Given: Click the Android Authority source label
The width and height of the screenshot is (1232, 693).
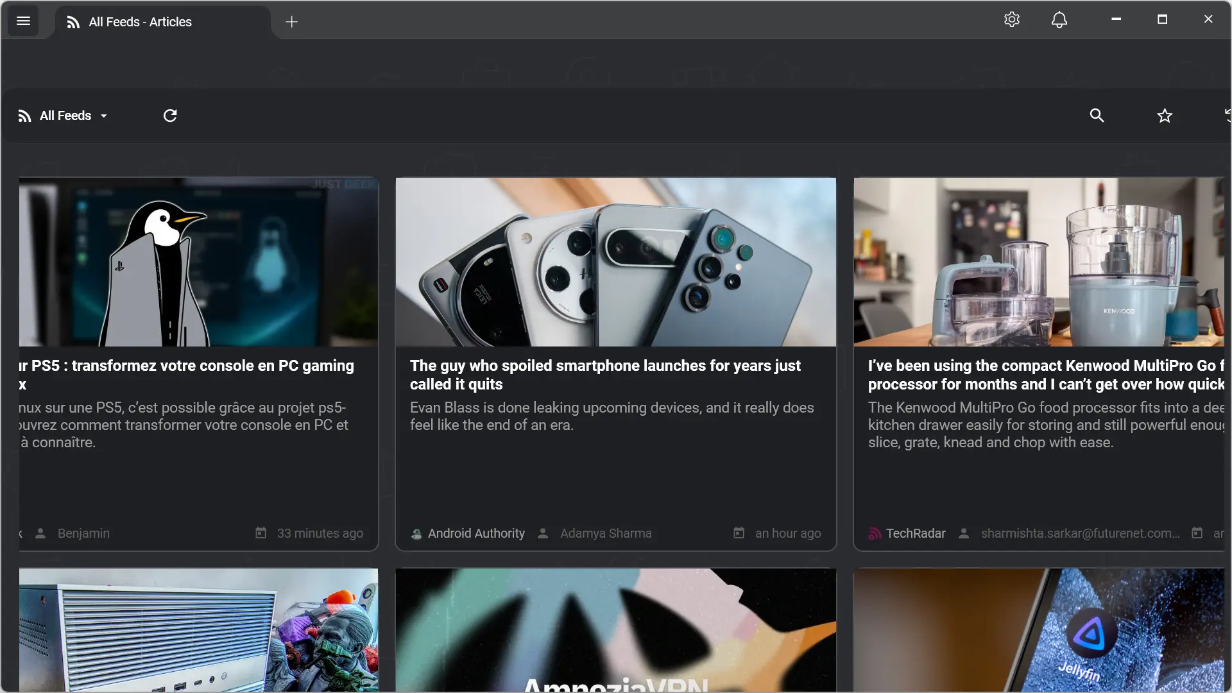Looking at the screenshot, I should pos(476,533).
